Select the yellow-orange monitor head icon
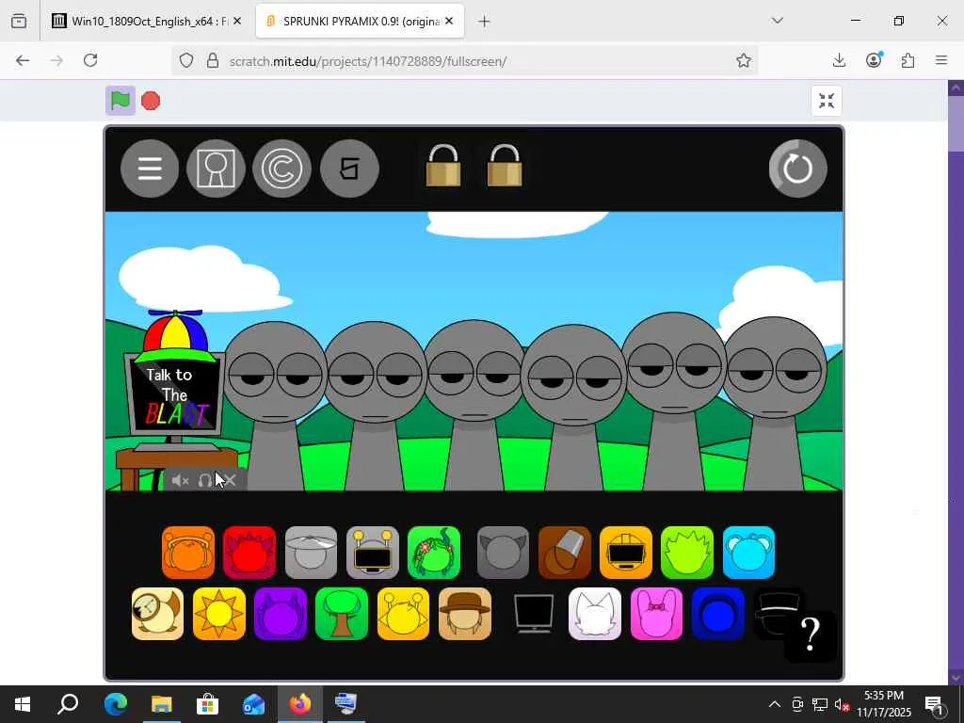Viewport: 964px width, 723px height. coord(626,552)
